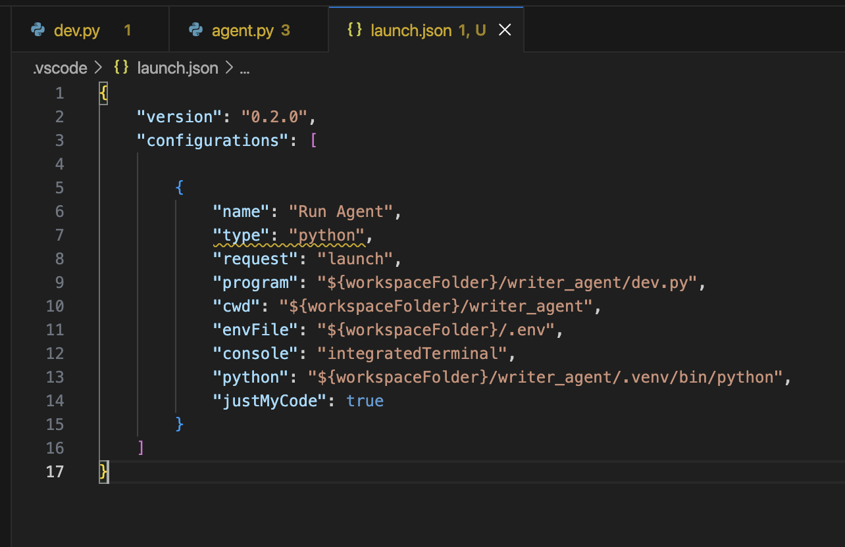Image resolution: width=845 pixels, height=547 pixels.
Task: Click the chevron after .vscode in breadcrumb
Action: (x=99, y=68)
